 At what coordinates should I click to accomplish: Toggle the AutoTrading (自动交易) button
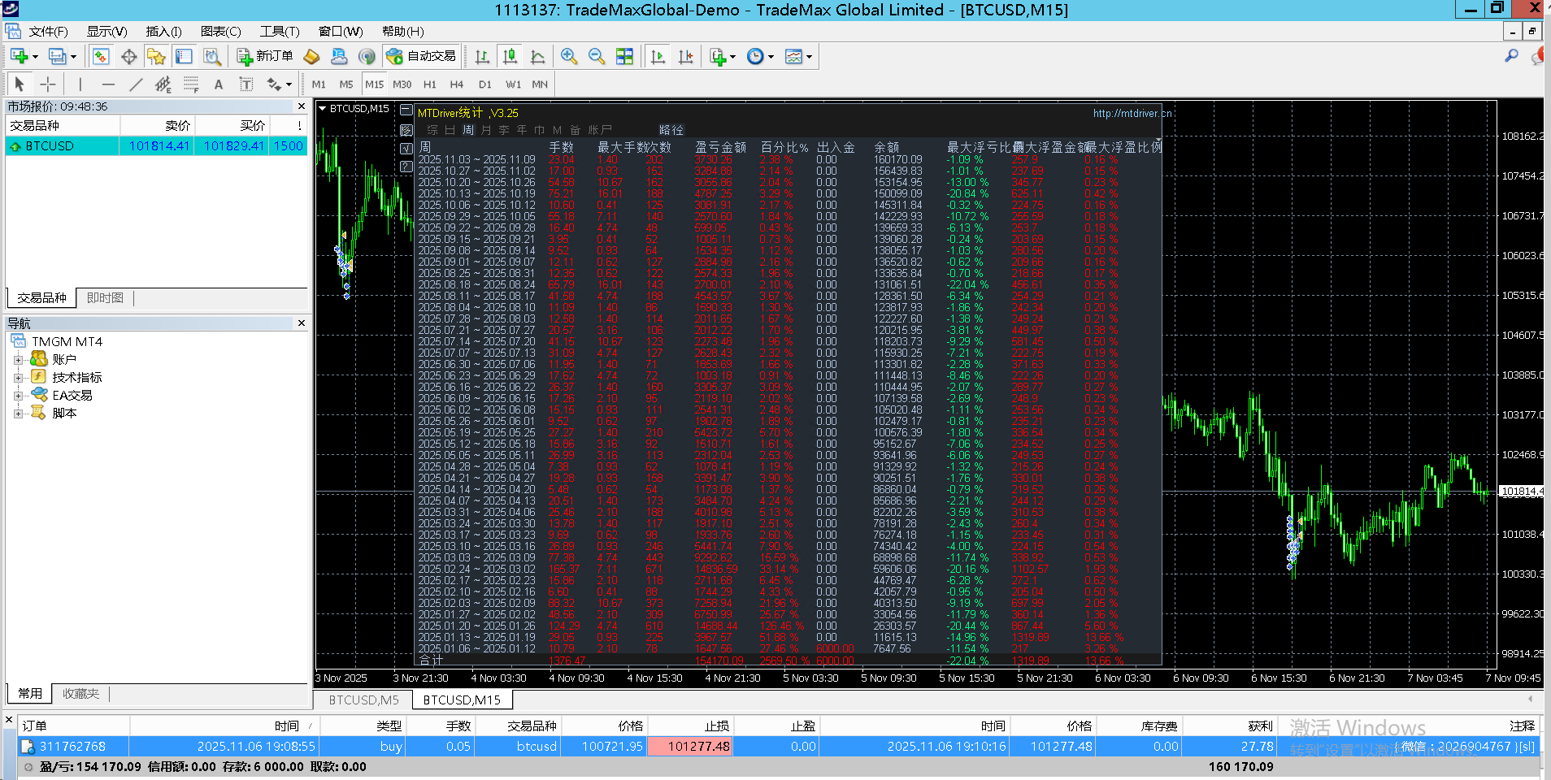[x=421, y=56]
